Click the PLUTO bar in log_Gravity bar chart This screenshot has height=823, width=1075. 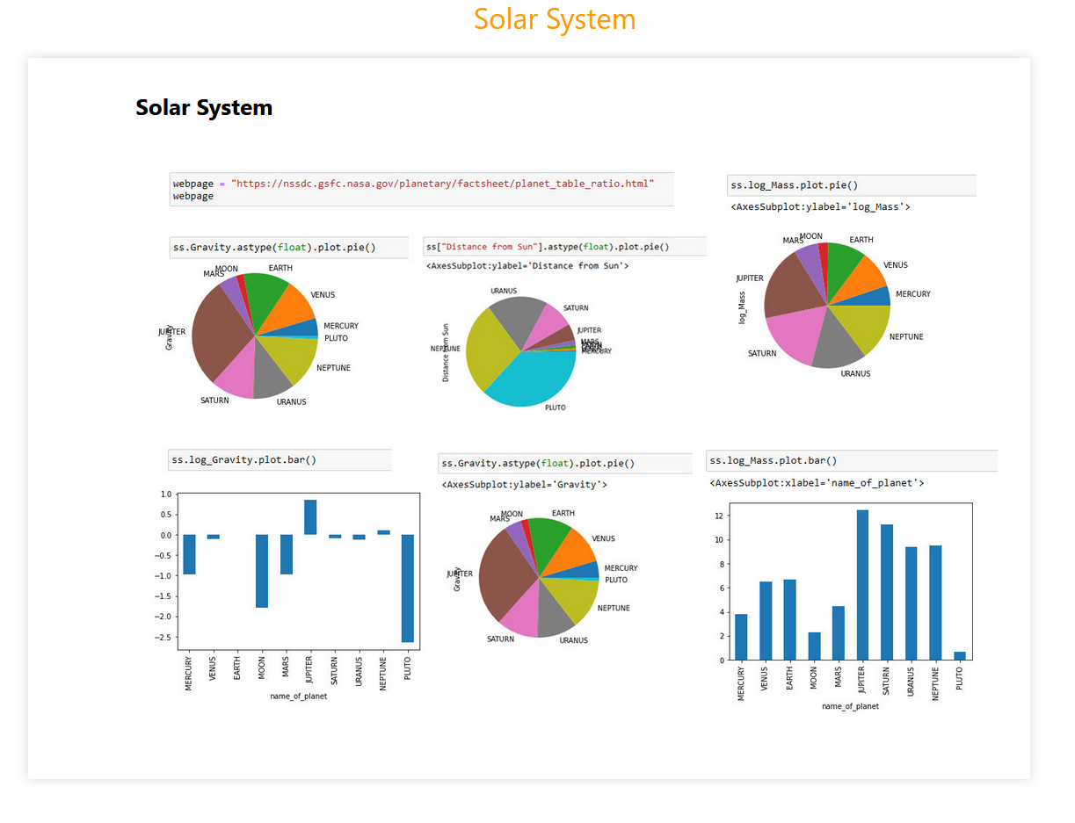pyautogui.click(x=408, y=588)
